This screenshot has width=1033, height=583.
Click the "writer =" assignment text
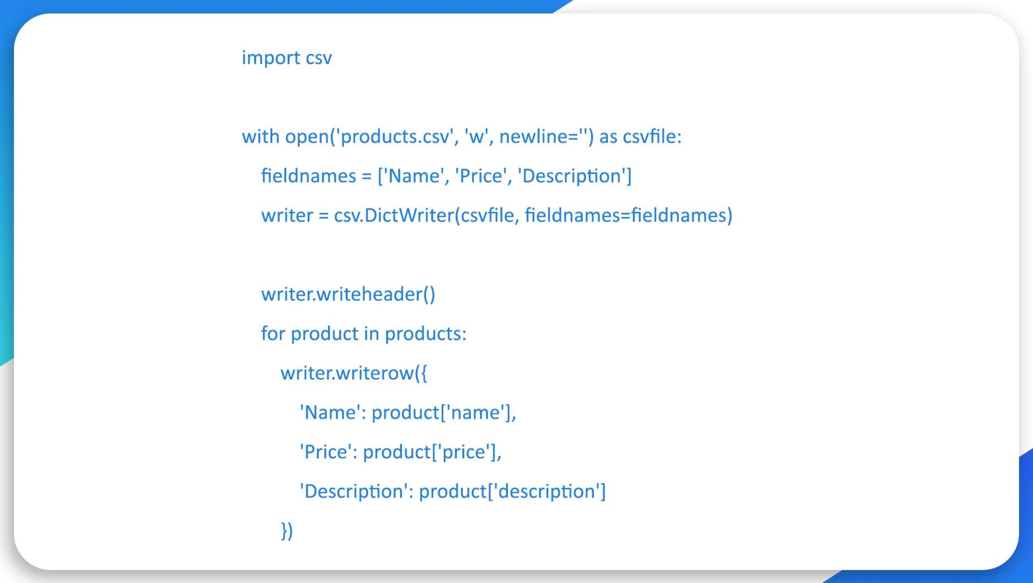pos(294,215)
